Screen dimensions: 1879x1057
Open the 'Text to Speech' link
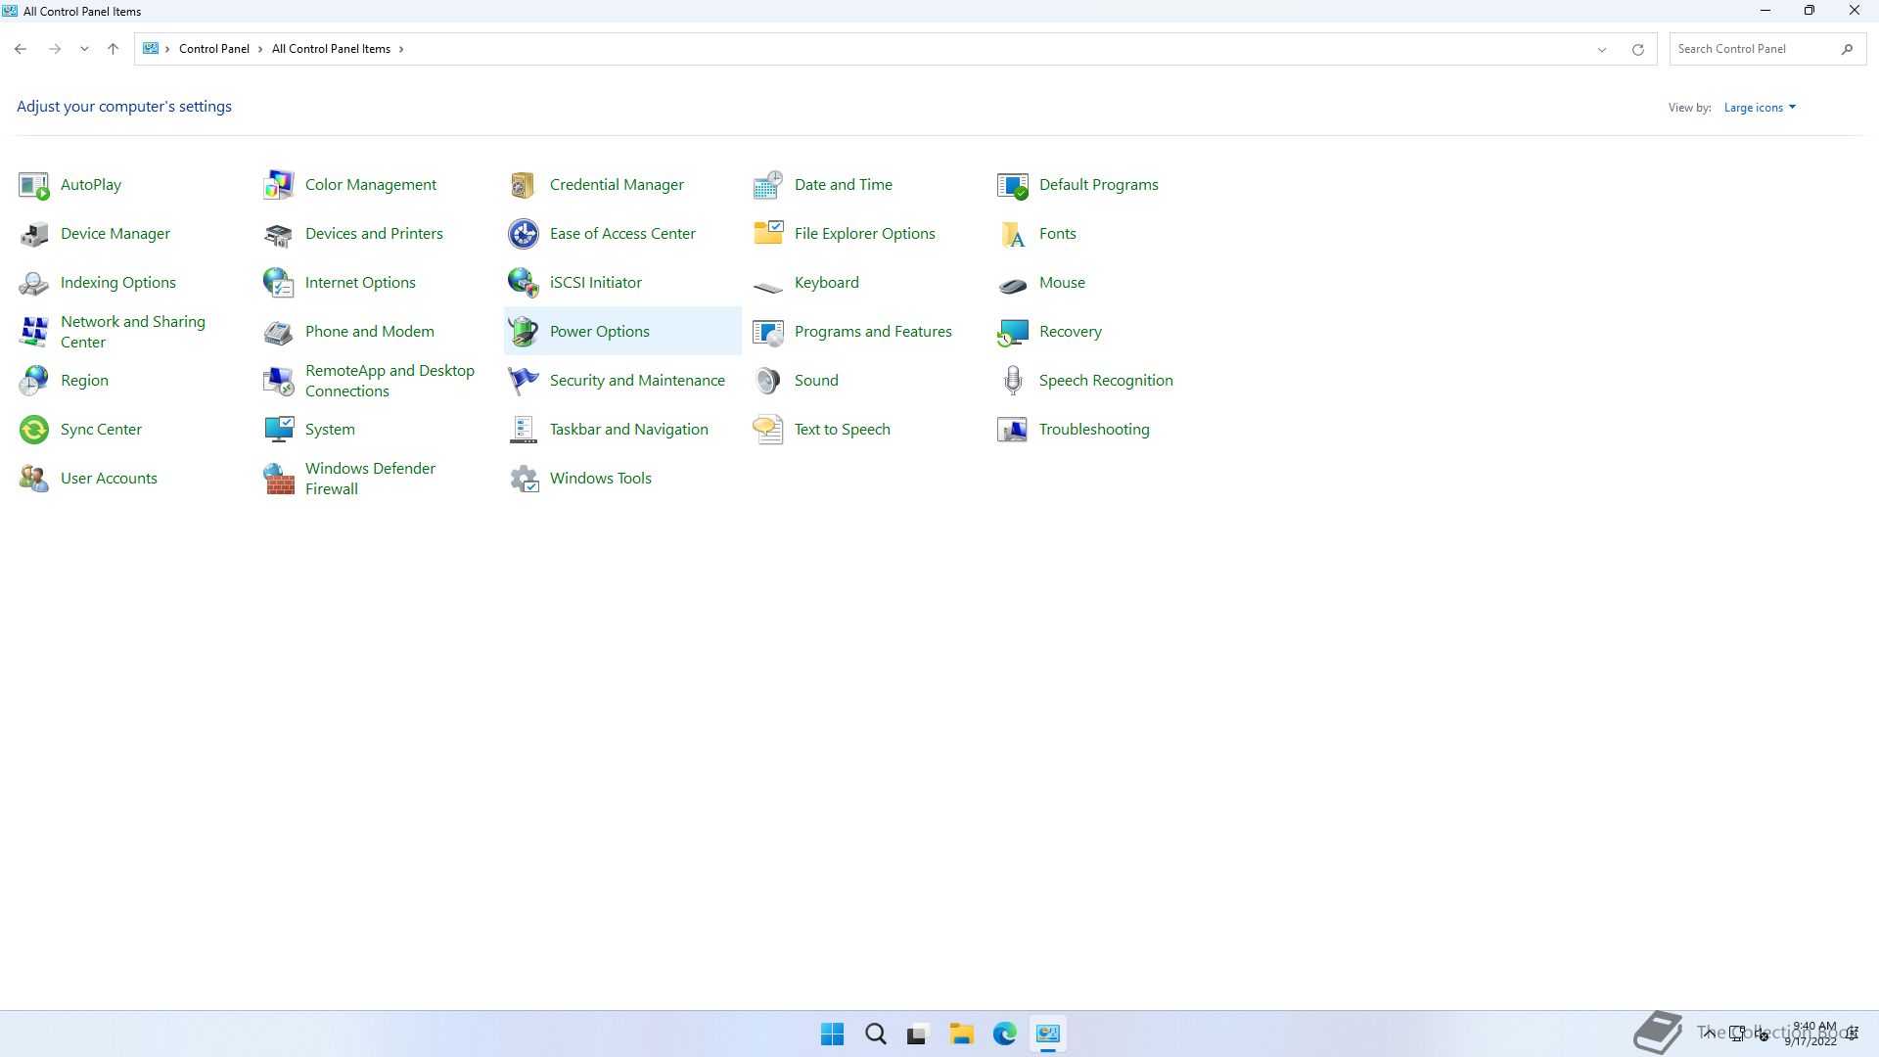click(842, 430)
